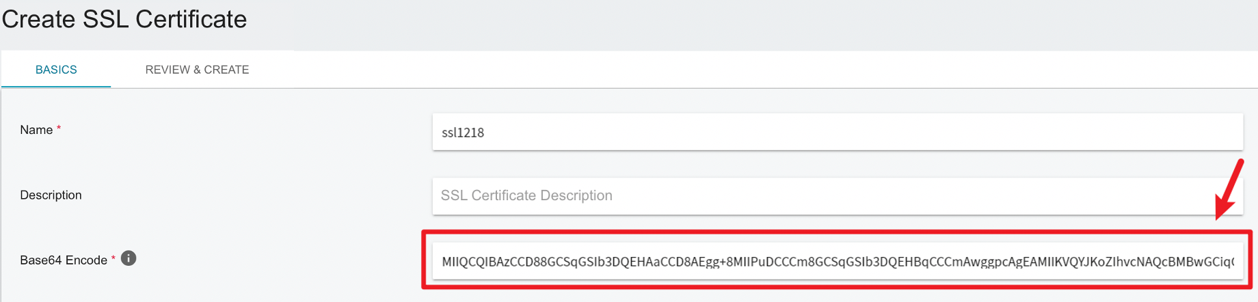This screenshot has width=1258, height=302.
Task: Focus the Name field containing ssl1218
Action: [838, 132]
